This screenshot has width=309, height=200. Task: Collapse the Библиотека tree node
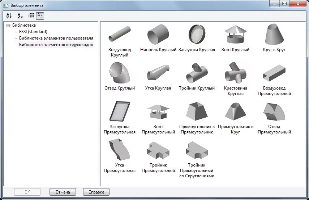8,26
